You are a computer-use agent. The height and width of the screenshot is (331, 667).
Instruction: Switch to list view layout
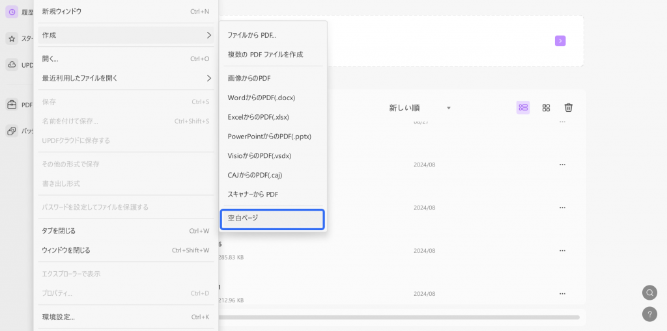pos(523,107)
